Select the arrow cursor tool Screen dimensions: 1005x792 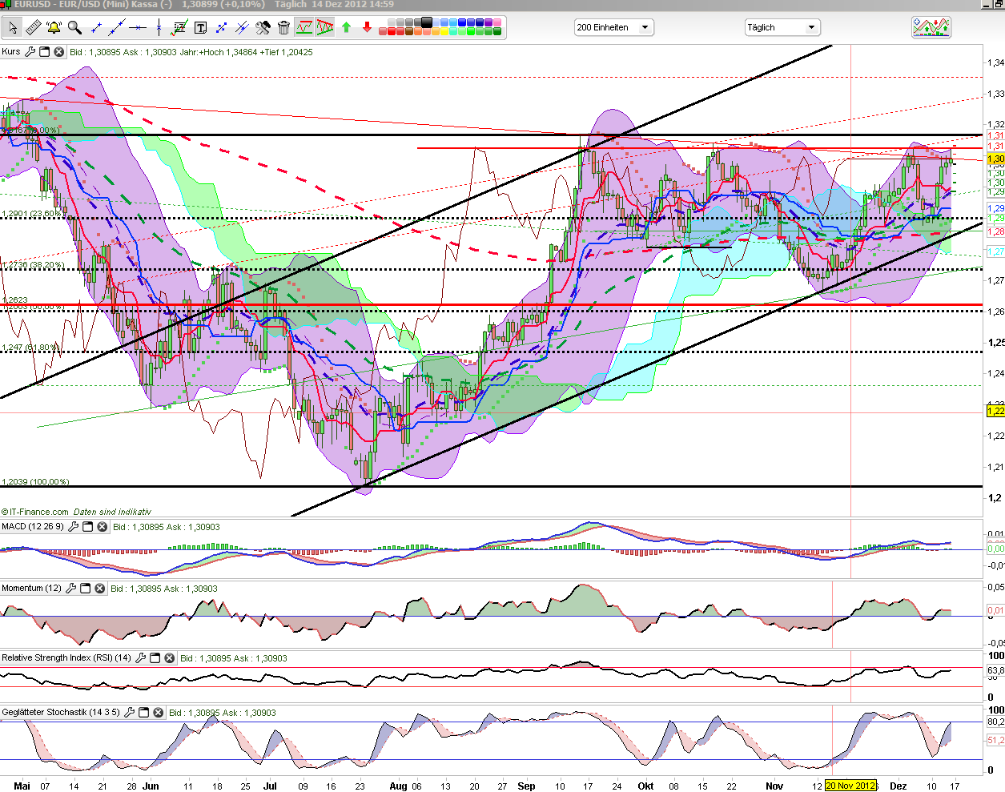coord(13,28)
